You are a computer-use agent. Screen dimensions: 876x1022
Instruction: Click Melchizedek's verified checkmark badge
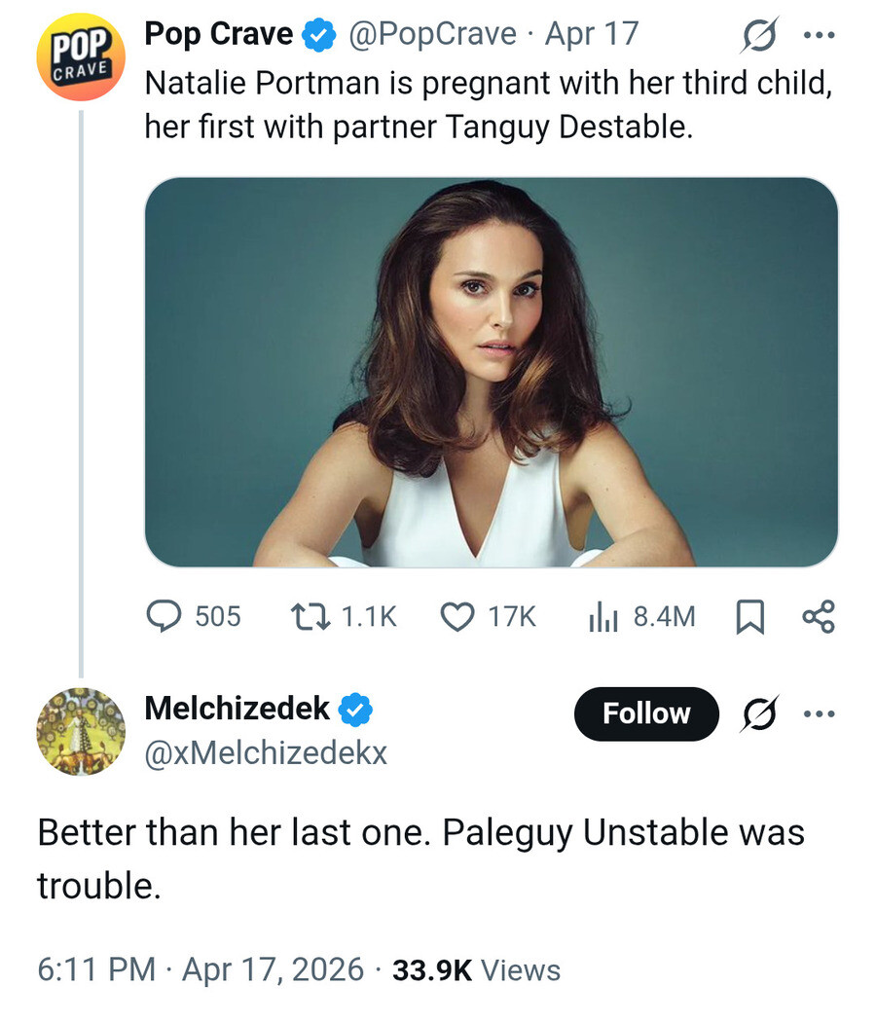point(356,710)
